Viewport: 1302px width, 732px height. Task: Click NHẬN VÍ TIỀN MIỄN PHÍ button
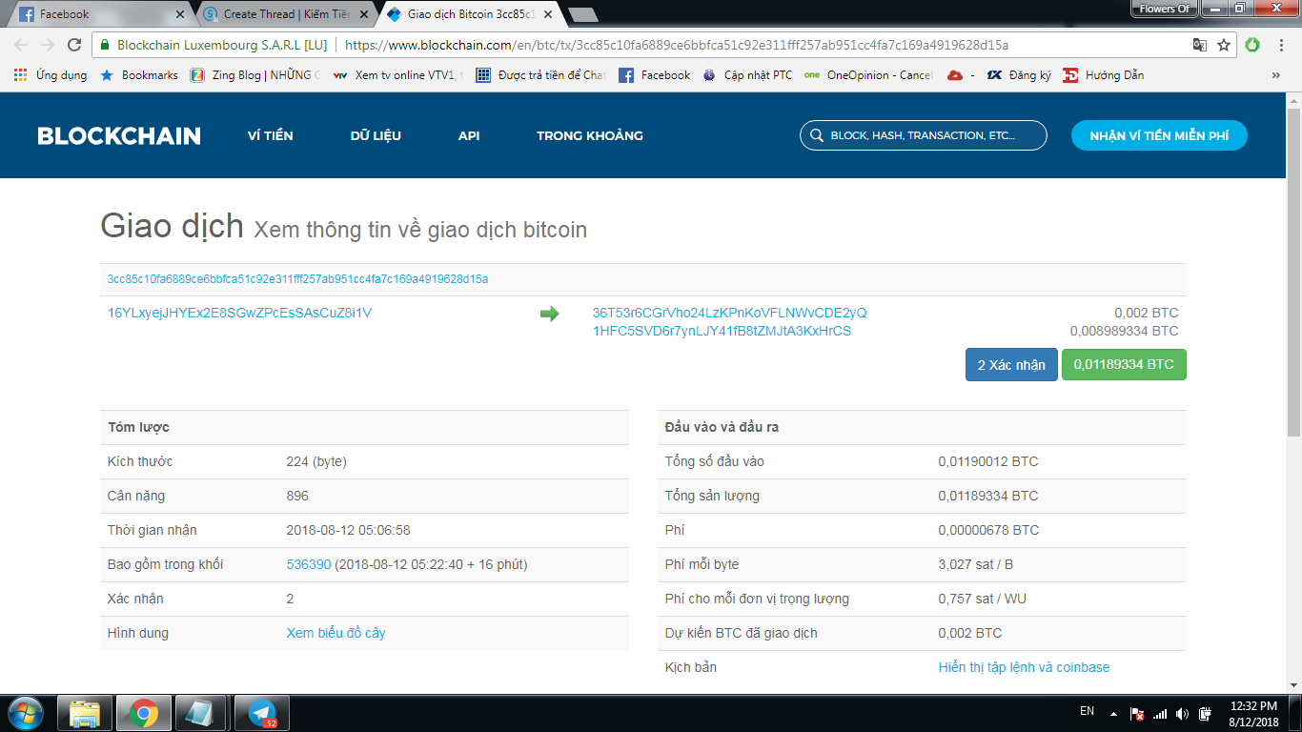(x=1159, y=135)
